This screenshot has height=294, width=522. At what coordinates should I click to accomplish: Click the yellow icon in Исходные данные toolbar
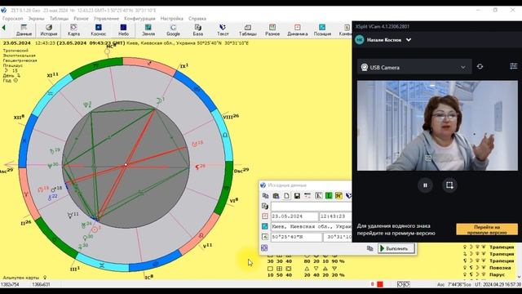click(x=338, y=196)
